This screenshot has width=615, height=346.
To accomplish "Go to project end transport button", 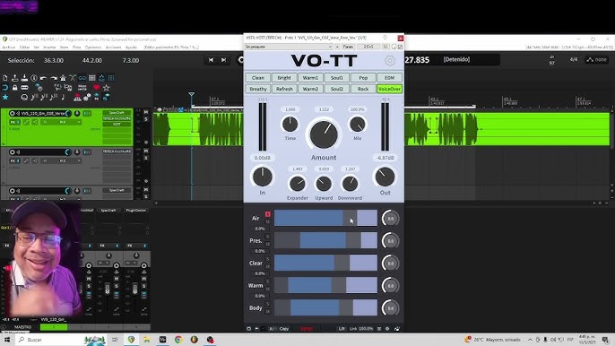I will click(223, 60).
